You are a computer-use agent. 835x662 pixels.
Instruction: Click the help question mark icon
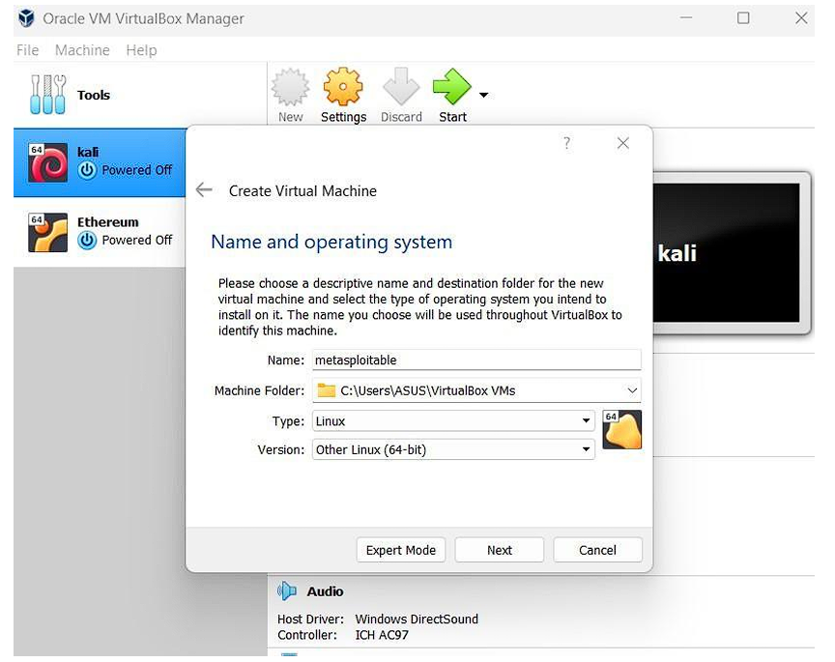tap(566, 143)
